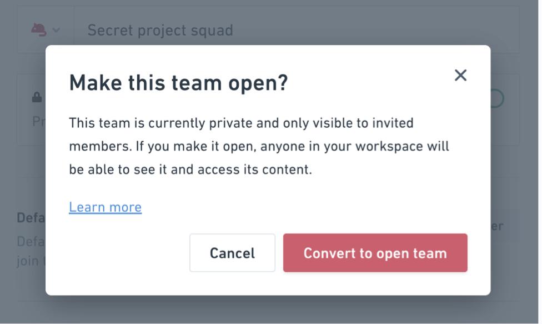Click blank dialog area left of Cancel

click(128, 253)
